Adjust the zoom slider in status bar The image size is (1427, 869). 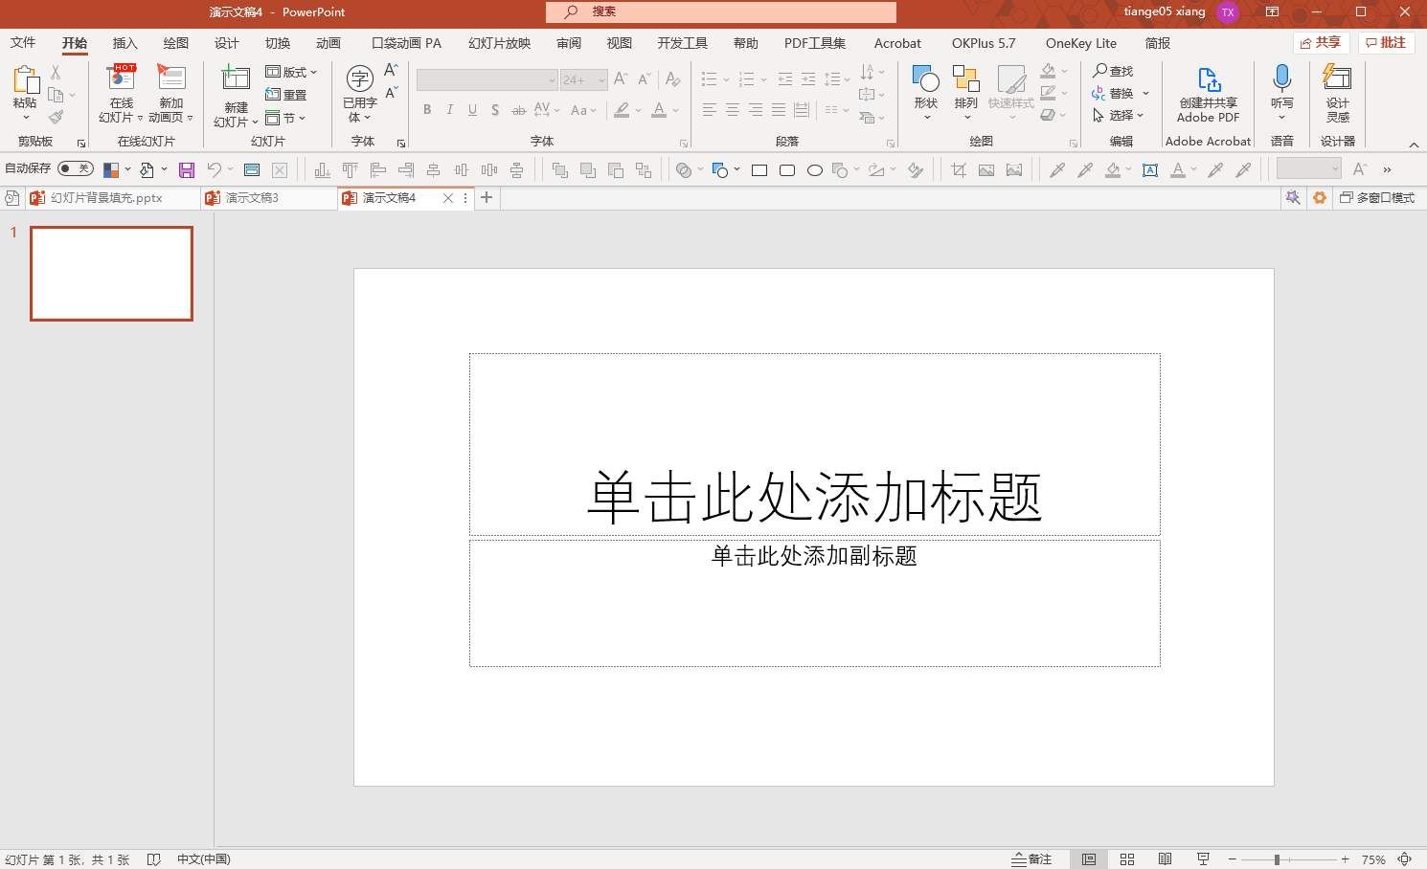1277,859
